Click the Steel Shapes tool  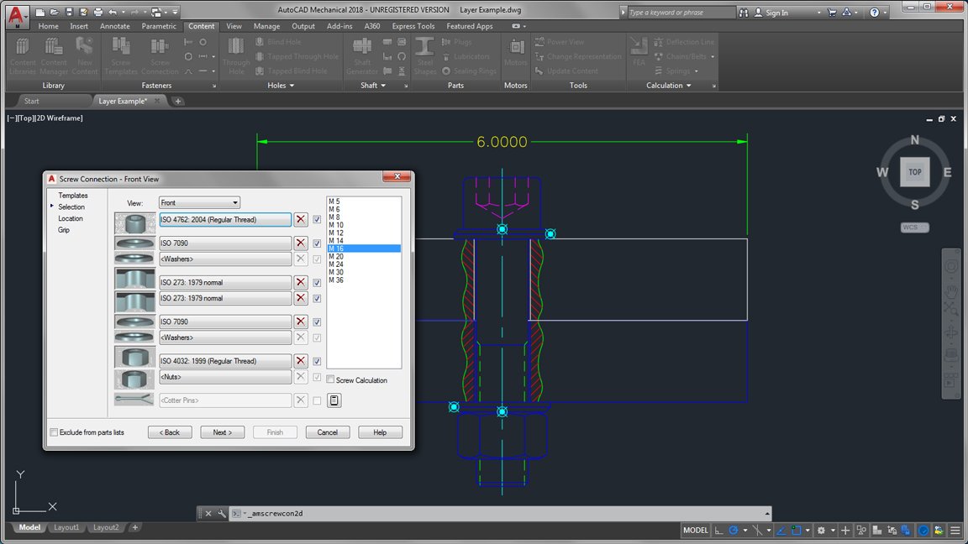coord(424,55)
